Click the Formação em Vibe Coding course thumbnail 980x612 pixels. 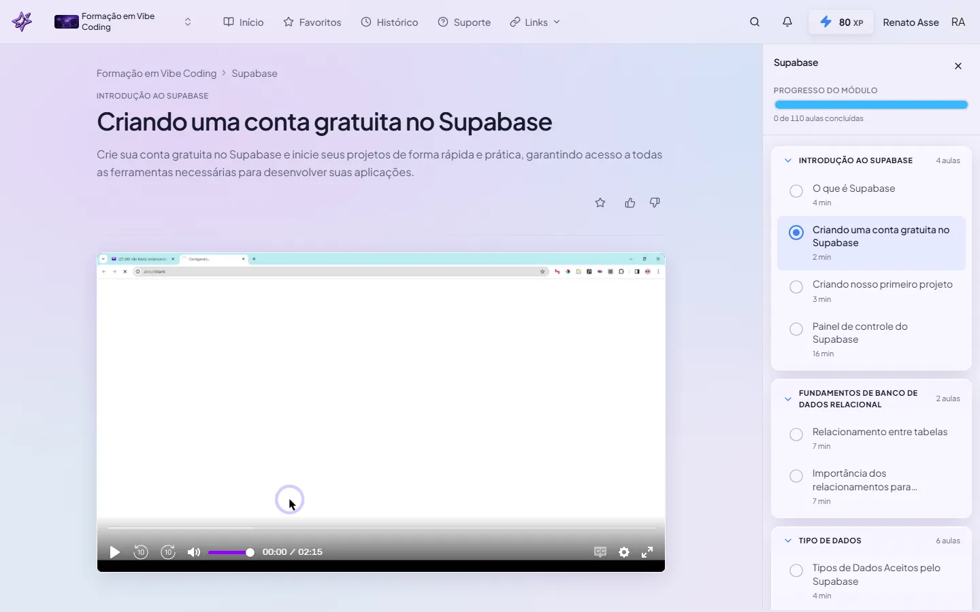pyautogui.click(x=67, y=22)
